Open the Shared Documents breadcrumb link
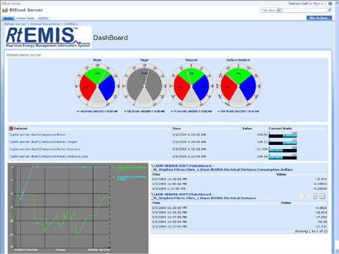 [x=45, y=24]
